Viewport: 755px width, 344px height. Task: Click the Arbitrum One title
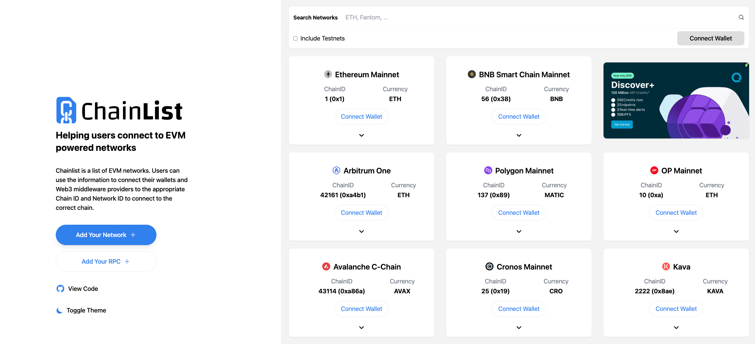coord(367,171)
